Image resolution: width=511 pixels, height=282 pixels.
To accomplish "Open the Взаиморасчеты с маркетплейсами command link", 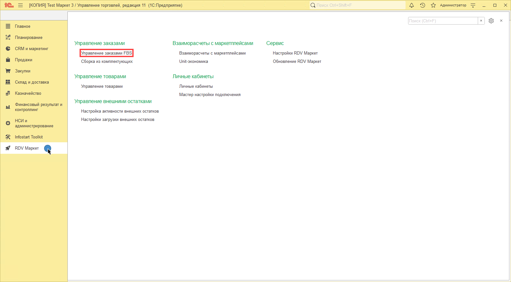I will (x=213, y=53).
